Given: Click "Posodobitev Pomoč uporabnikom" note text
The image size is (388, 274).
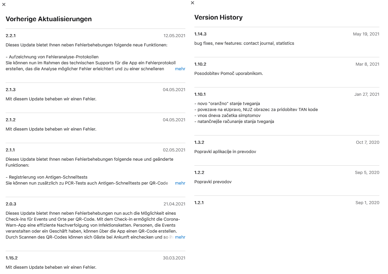Looking at the screenshot, I should pos(228,74).
